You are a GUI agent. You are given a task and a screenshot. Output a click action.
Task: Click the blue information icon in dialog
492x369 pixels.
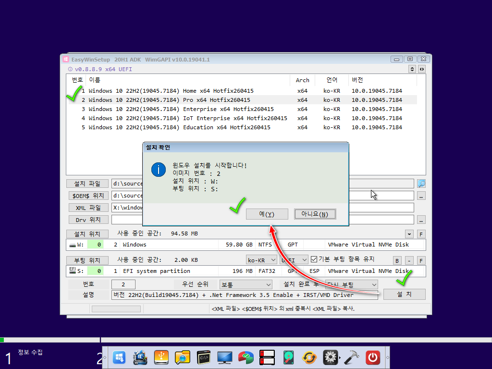click(159, 170)
